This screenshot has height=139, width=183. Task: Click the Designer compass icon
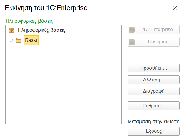pyautogui.click(x=132, y=42)
